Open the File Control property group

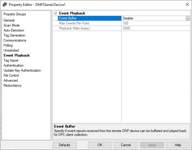click(11, 75)
